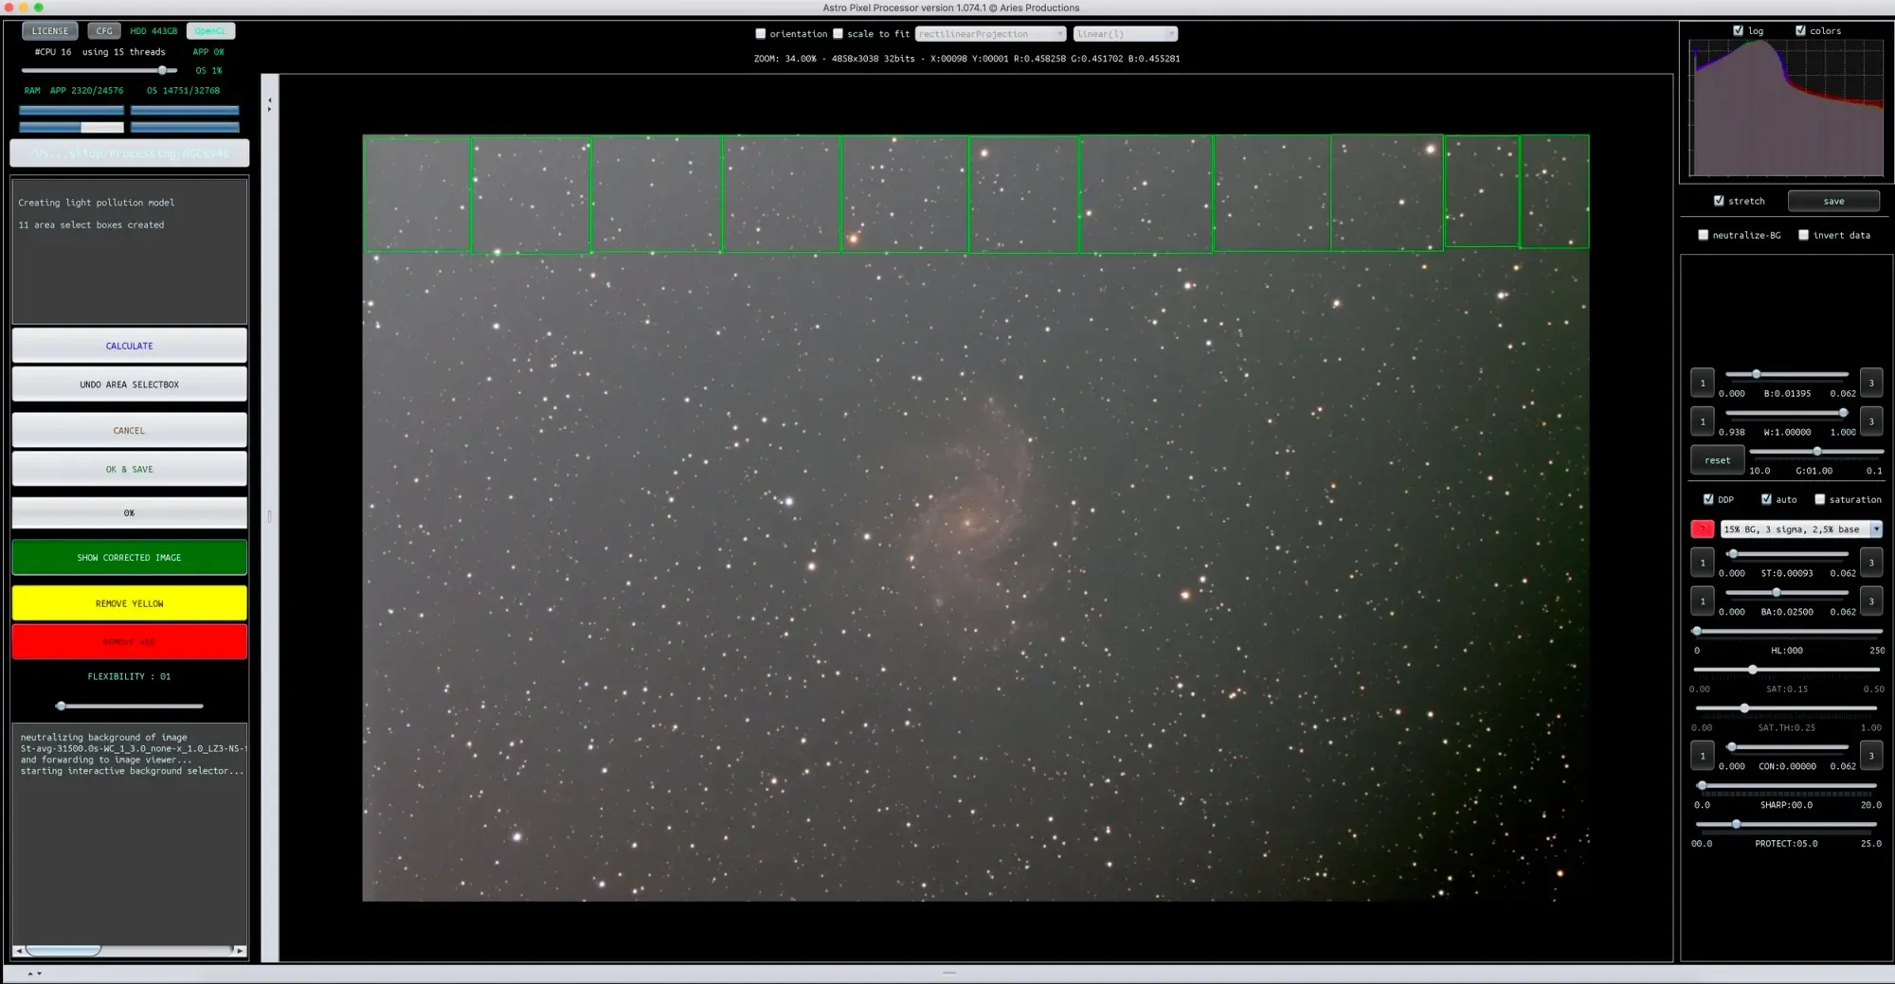Uncheck the stretch checkbox
Screen dimensions: 1895x984
click(x=1719, y=201)
